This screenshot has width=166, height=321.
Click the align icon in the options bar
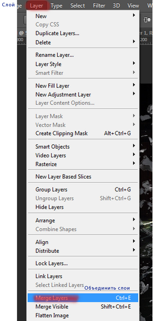147,20
